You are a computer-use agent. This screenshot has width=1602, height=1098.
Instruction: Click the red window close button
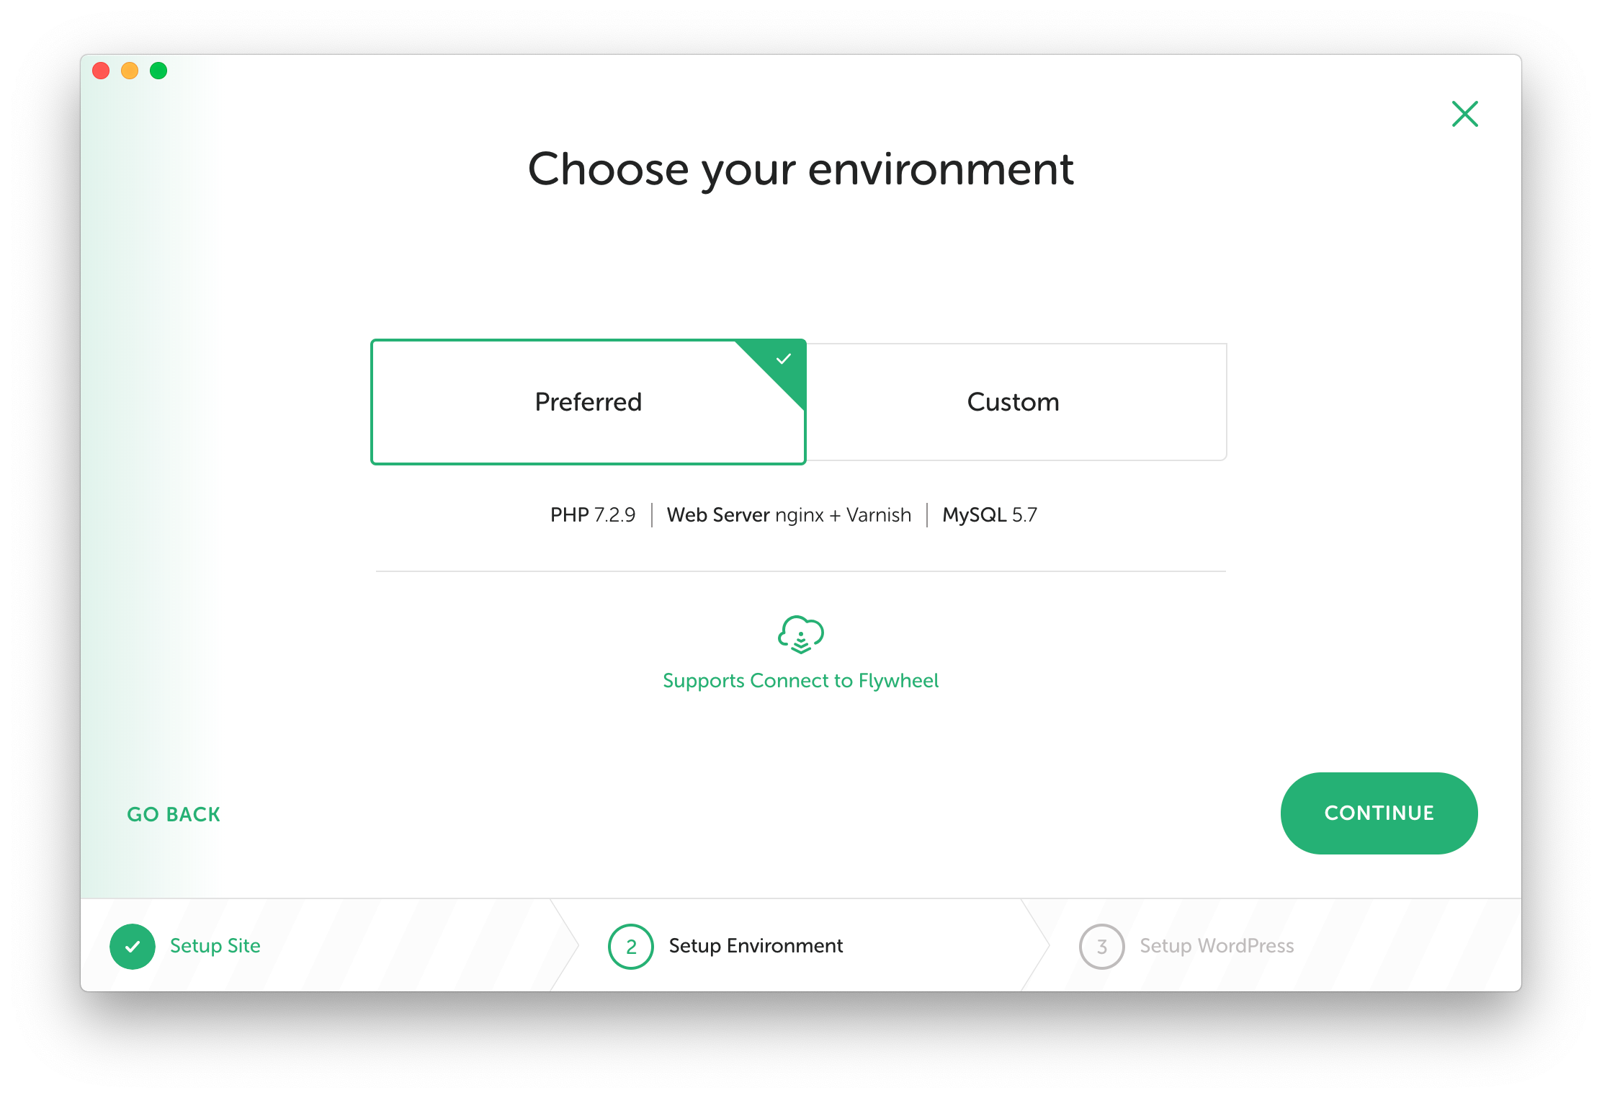[101, 71]
